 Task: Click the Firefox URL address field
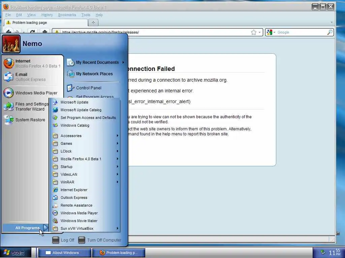pos(154,33)
